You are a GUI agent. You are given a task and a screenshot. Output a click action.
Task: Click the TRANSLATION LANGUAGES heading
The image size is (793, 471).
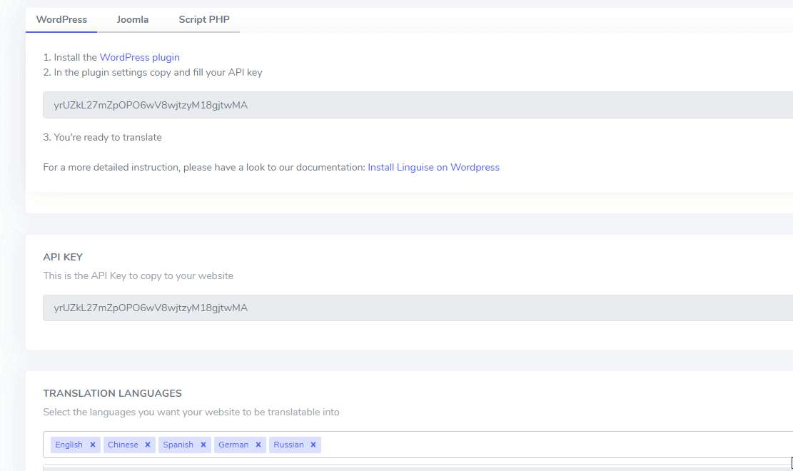(x=112, y=393)
